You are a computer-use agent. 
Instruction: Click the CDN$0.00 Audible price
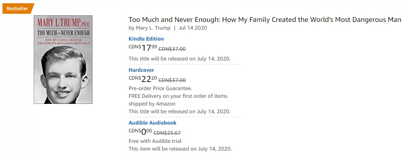[140, 131]
